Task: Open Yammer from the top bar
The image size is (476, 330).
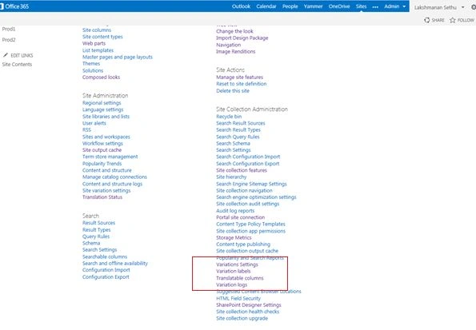Action: 313,6
